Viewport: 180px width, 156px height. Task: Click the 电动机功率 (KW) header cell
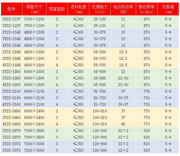(123, 9)
